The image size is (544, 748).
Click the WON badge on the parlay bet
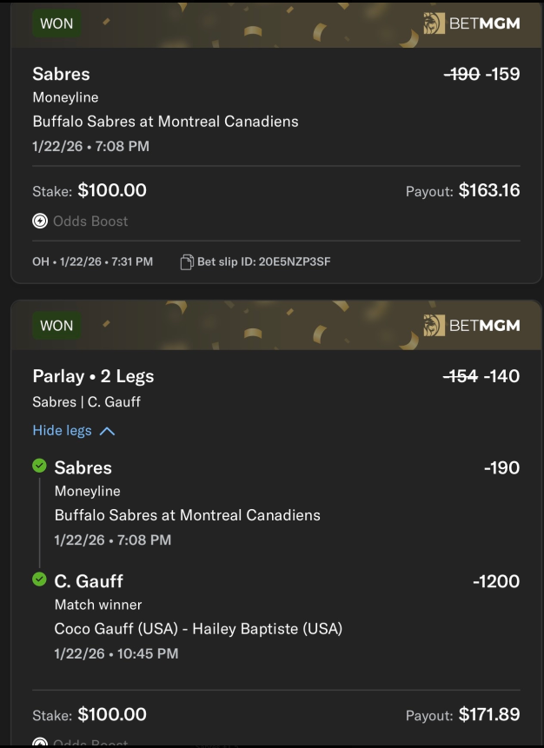coord(56,326)
